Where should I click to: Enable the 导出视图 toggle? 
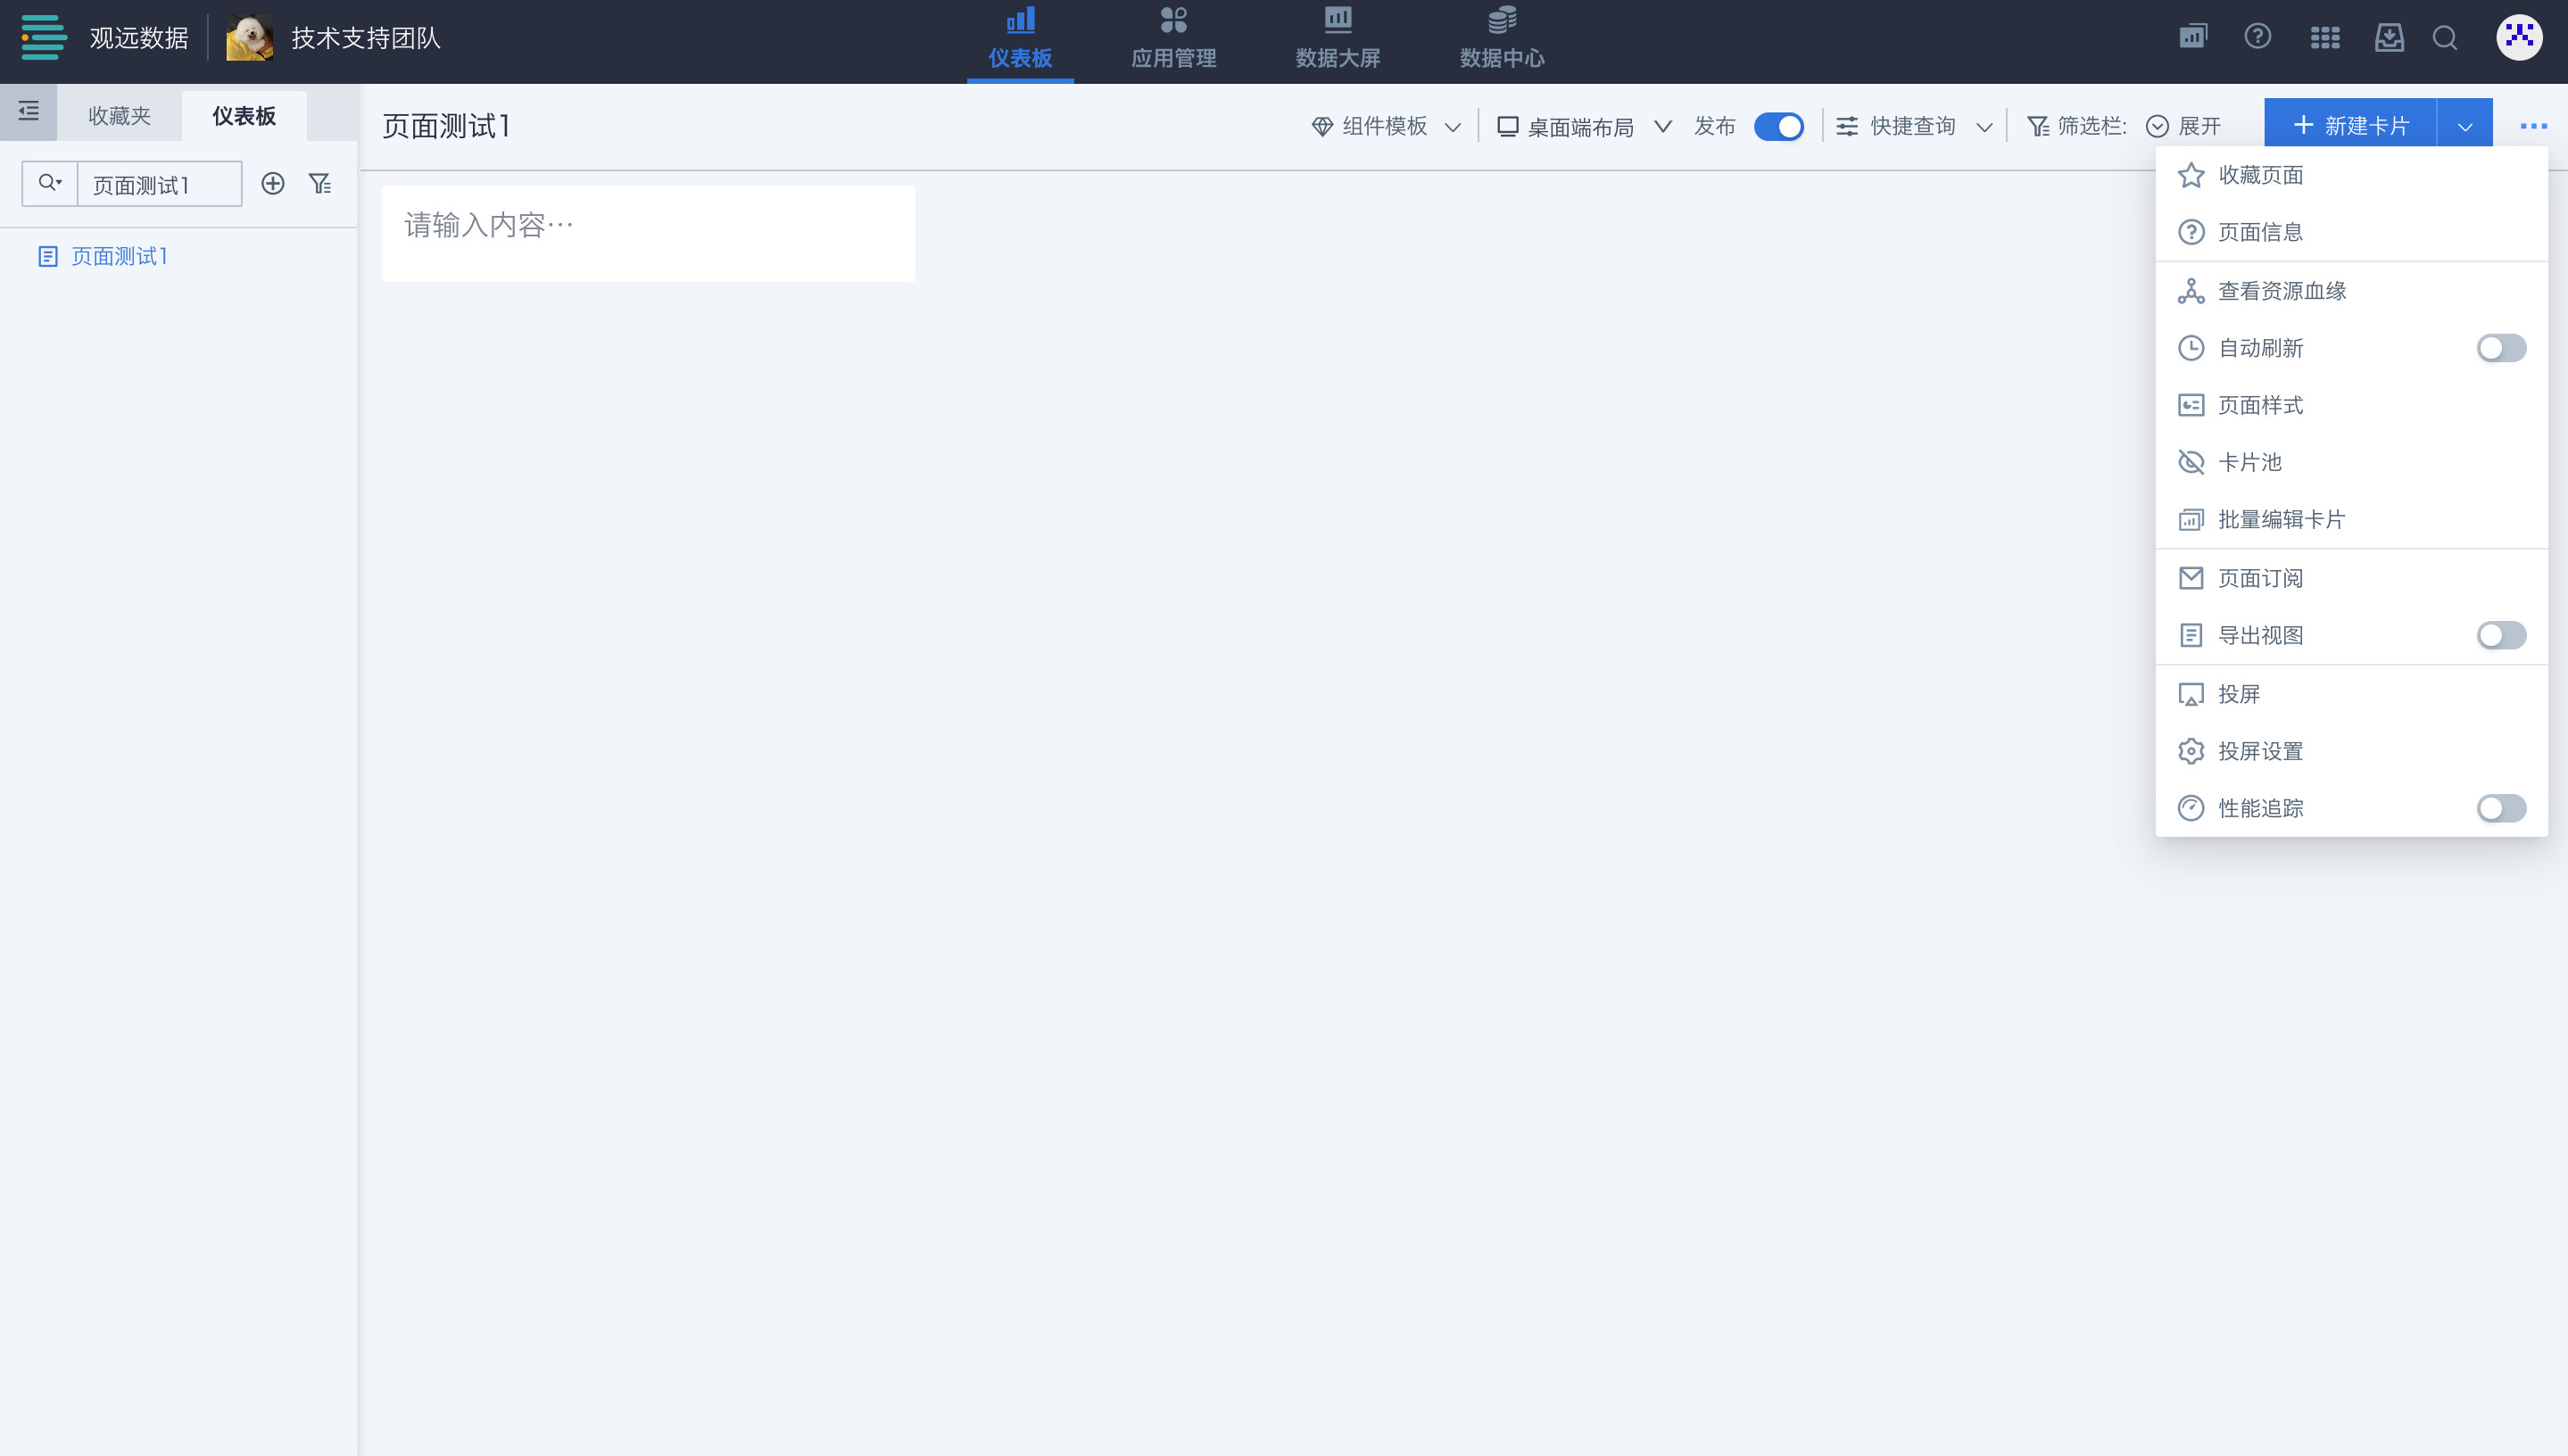(x=2500, y=635)
